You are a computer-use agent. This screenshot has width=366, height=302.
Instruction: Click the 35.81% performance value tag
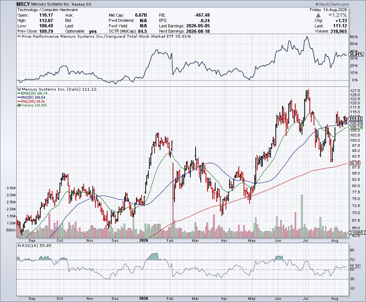356,54
